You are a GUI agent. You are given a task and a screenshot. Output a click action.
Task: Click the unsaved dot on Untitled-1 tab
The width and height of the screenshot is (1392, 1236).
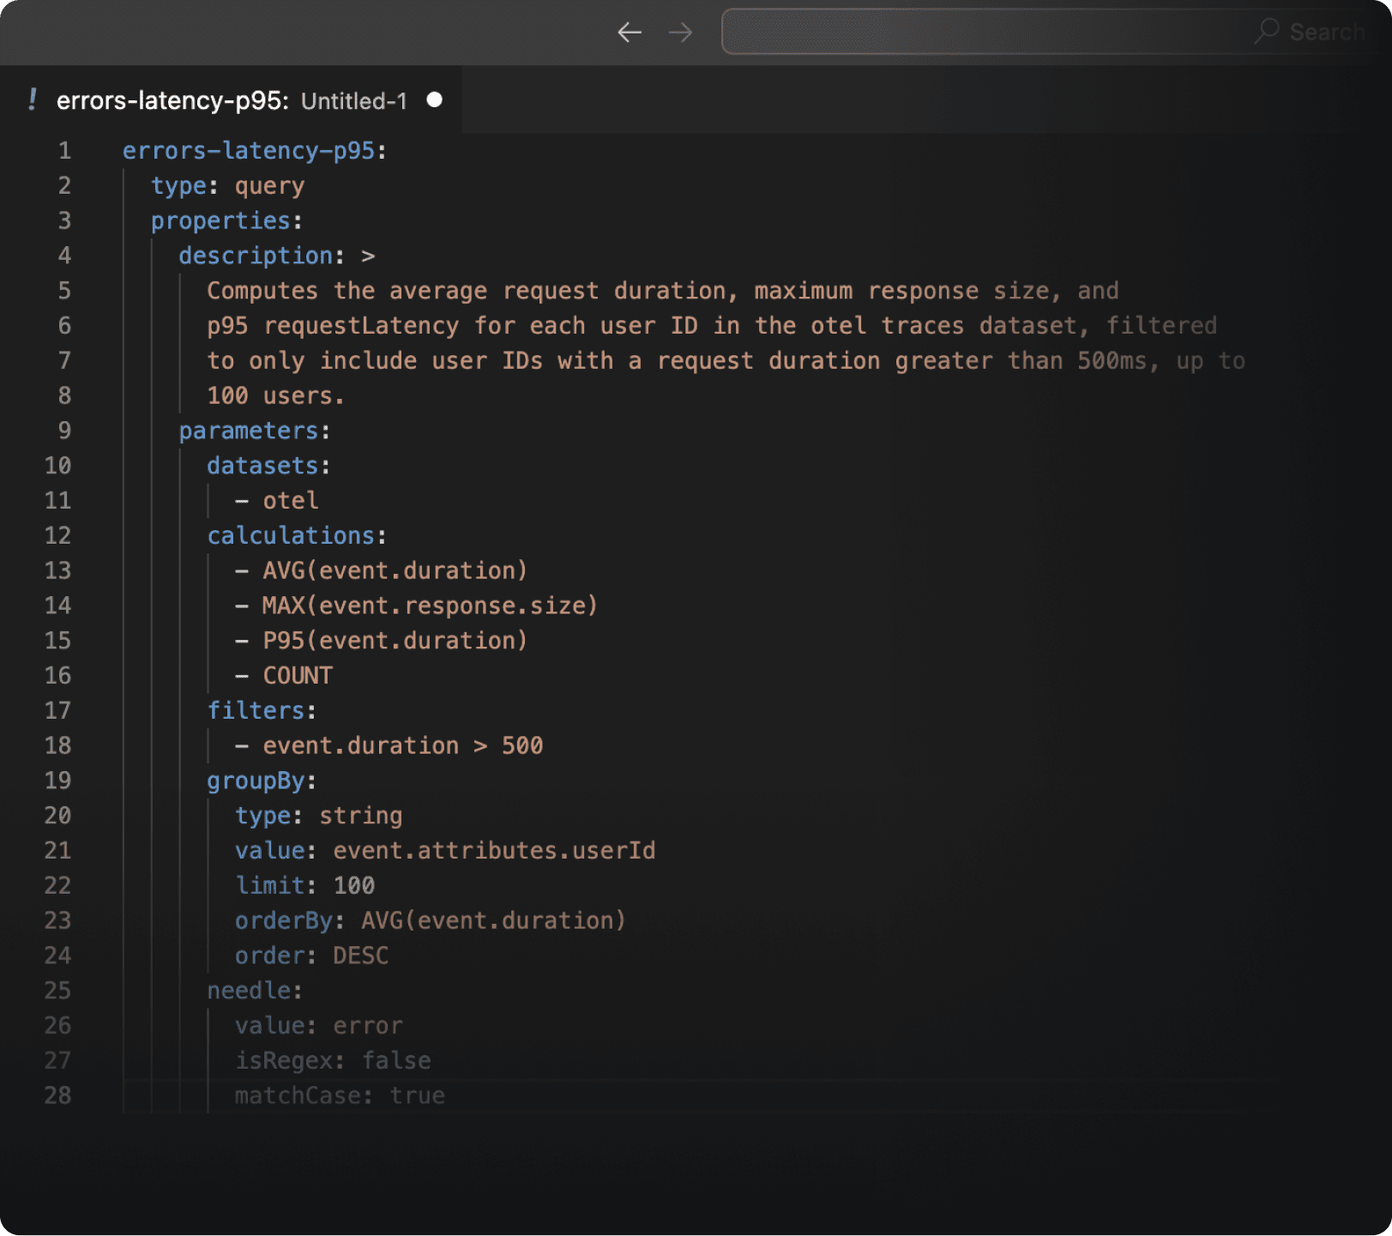point(435,100)
